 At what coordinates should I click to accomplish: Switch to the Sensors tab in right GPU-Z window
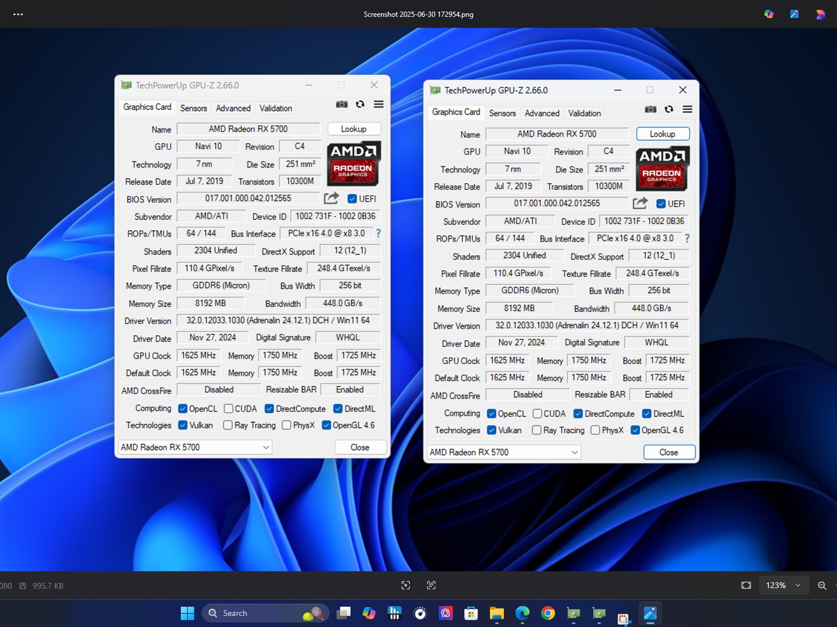(x=502, y=113)
